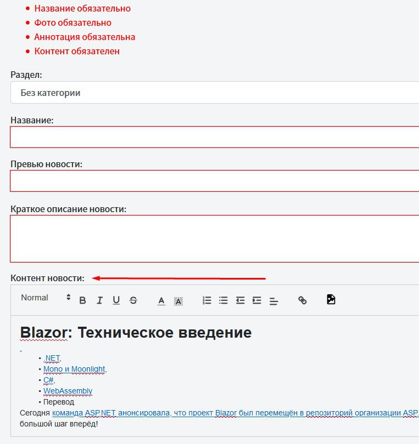Insert an ordered numbered list

(x=207, y=300)
